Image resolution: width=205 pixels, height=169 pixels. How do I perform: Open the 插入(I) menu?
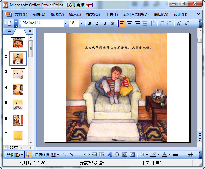[x=75, y=14]
